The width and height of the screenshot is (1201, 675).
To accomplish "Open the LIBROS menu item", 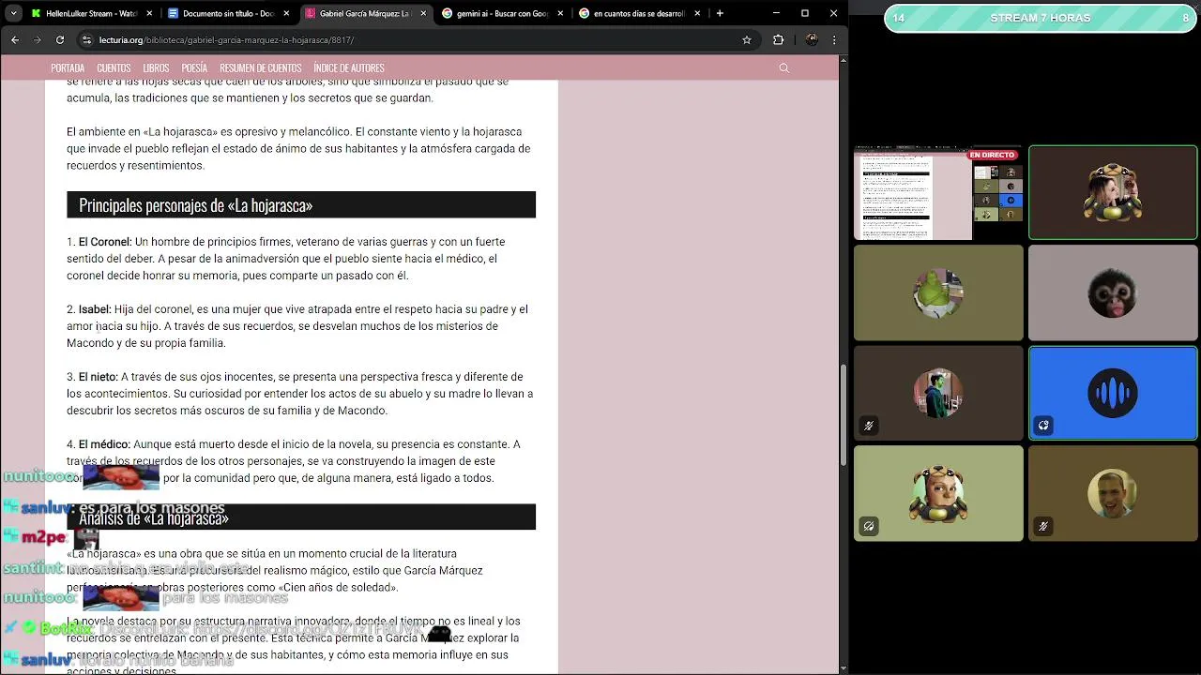I will [x=156, y=68].
